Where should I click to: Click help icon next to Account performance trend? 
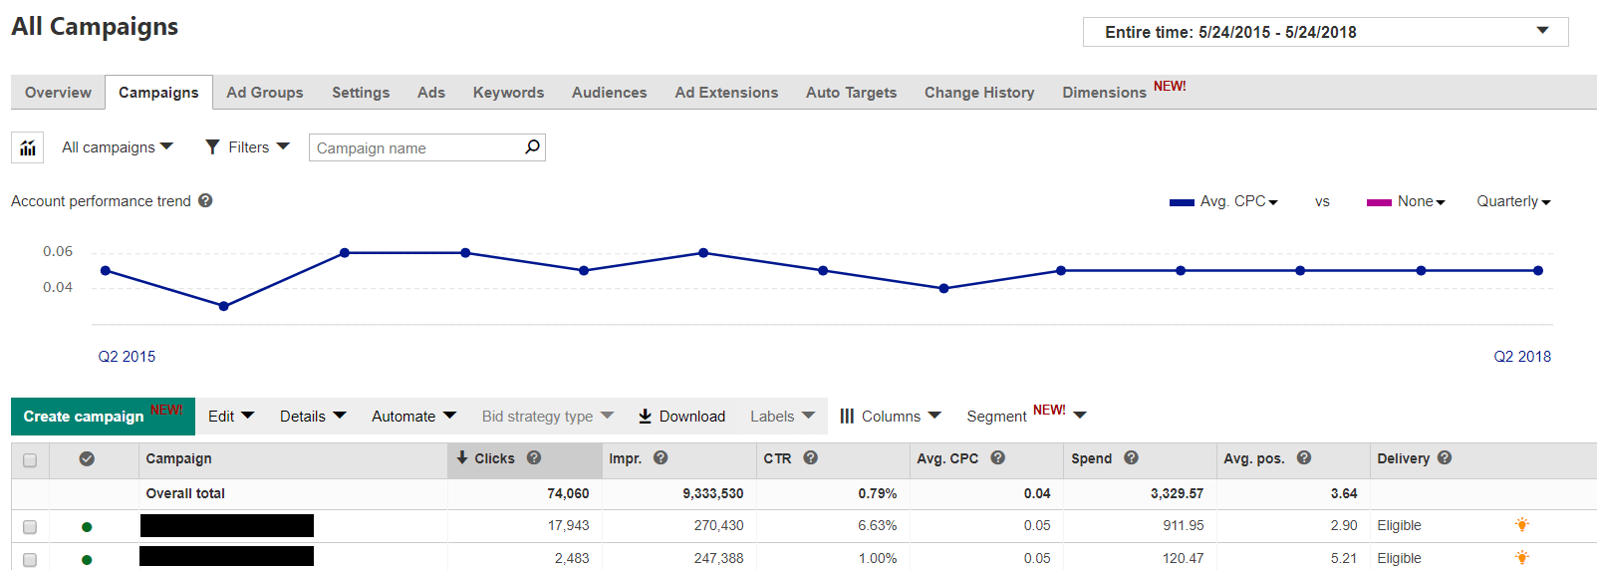(x=205, y=200)
